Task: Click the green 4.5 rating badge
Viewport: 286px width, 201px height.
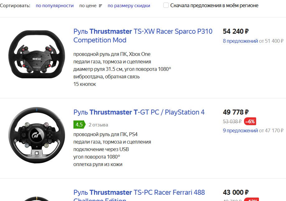Action: pyautogui.click(x=79, y=125)
